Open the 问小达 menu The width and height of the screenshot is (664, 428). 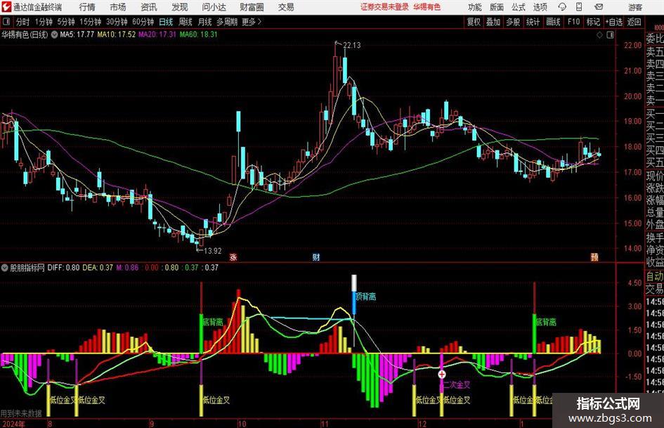(x=214, y=7)
